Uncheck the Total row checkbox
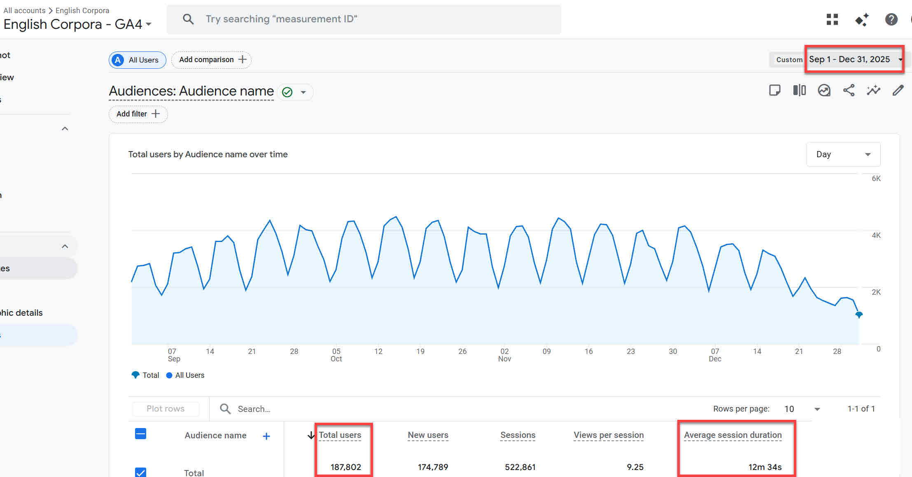Screen dimensions: 912x477 (140, 472)
